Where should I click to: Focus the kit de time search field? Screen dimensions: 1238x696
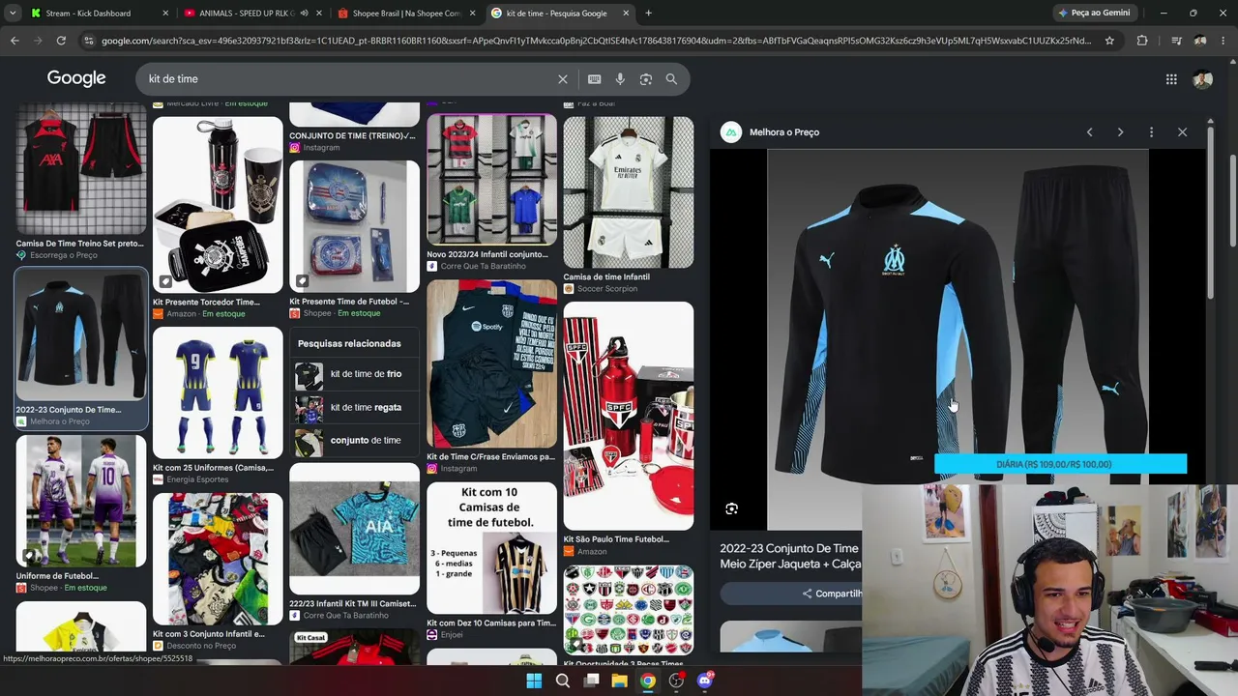pos(348,79)
